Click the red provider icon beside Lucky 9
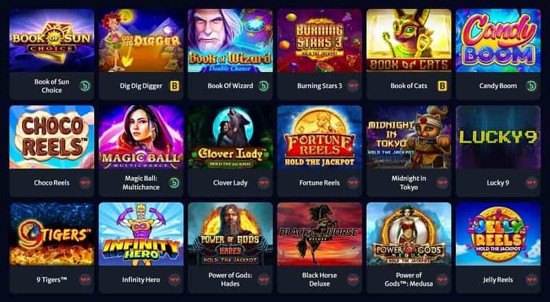This screenshot has height=302, width=550. (531, 183)
